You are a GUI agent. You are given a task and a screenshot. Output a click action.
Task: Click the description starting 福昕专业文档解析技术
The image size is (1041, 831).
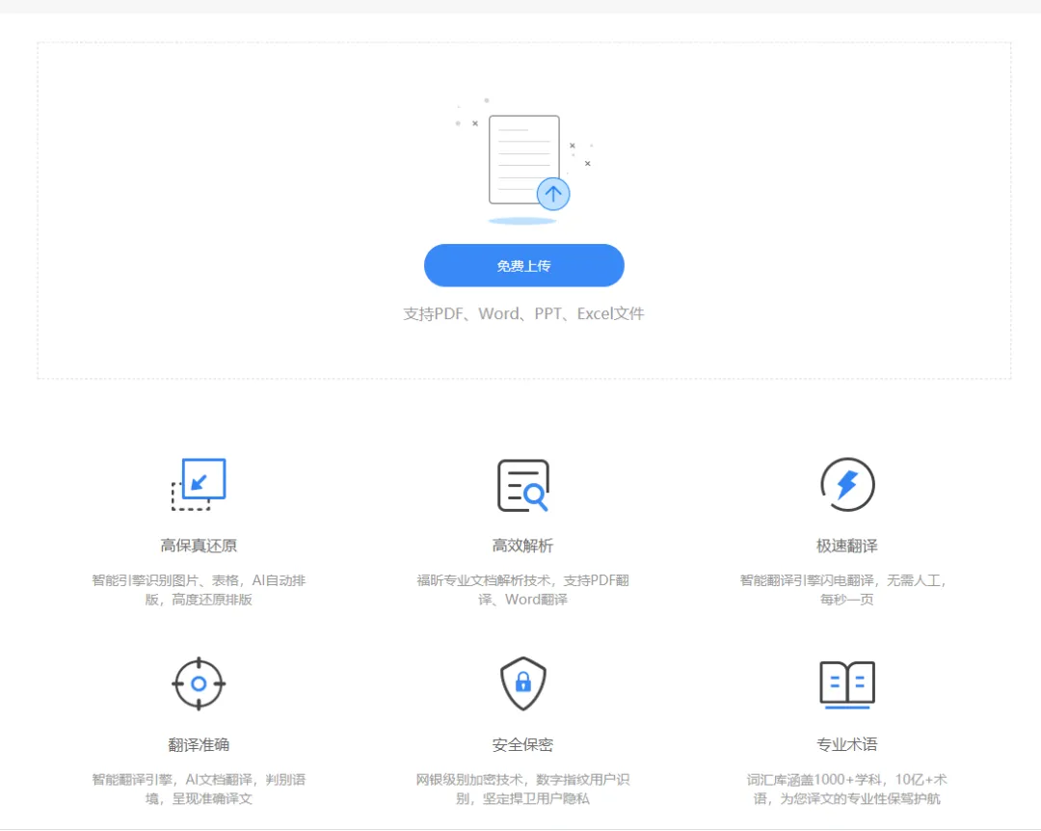(523, 590)
